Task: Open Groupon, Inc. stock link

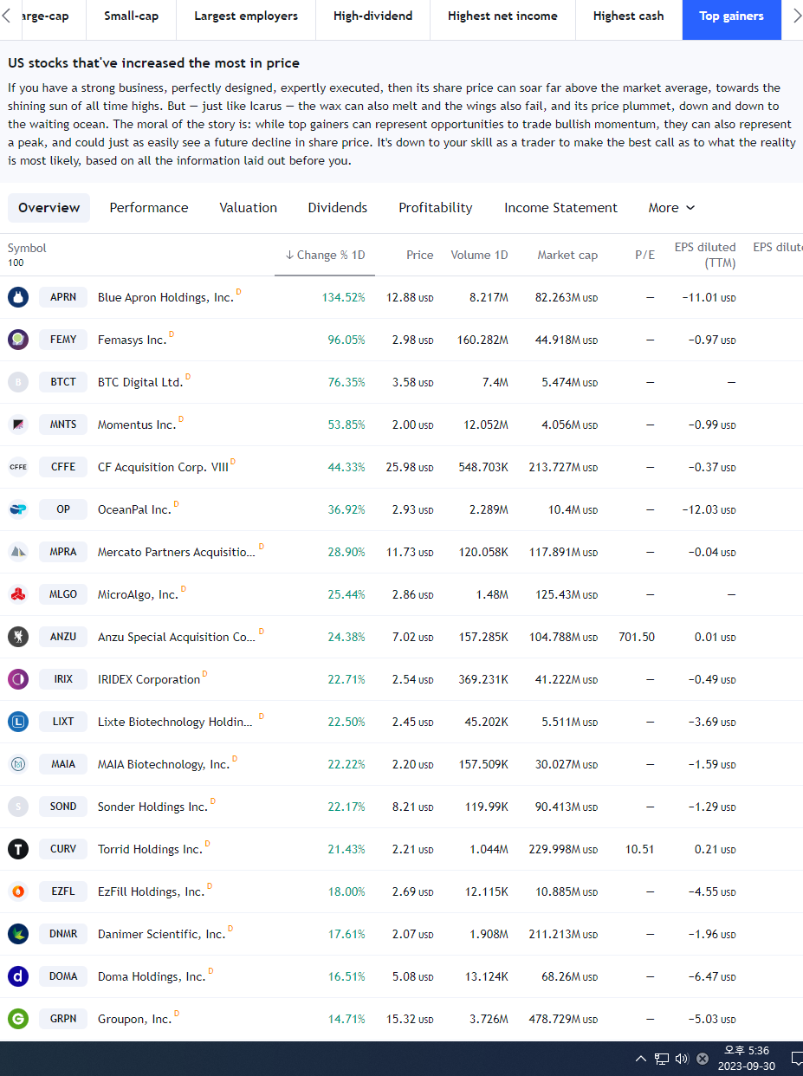Action: click(x=134, y=1020)
